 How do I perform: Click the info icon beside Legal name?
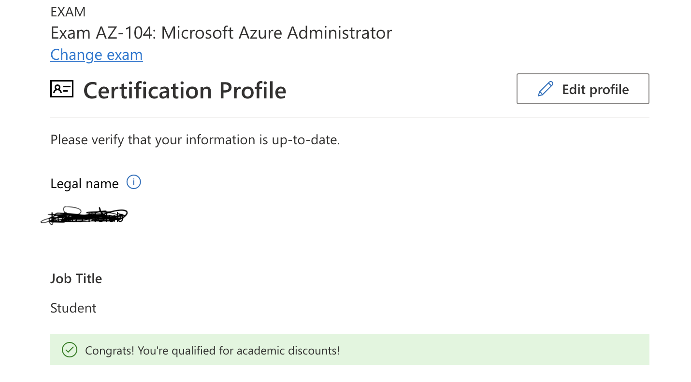pos(133,182)
